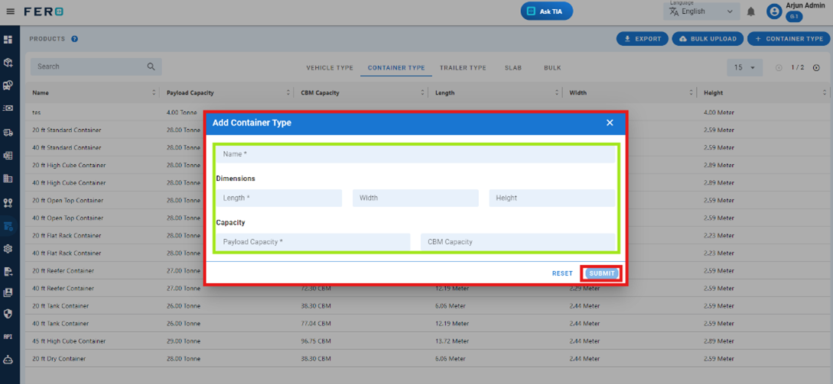Open the user profile avatar
Image resolution: width=833 pixels, height=384 pixels.
pos(774,12)
